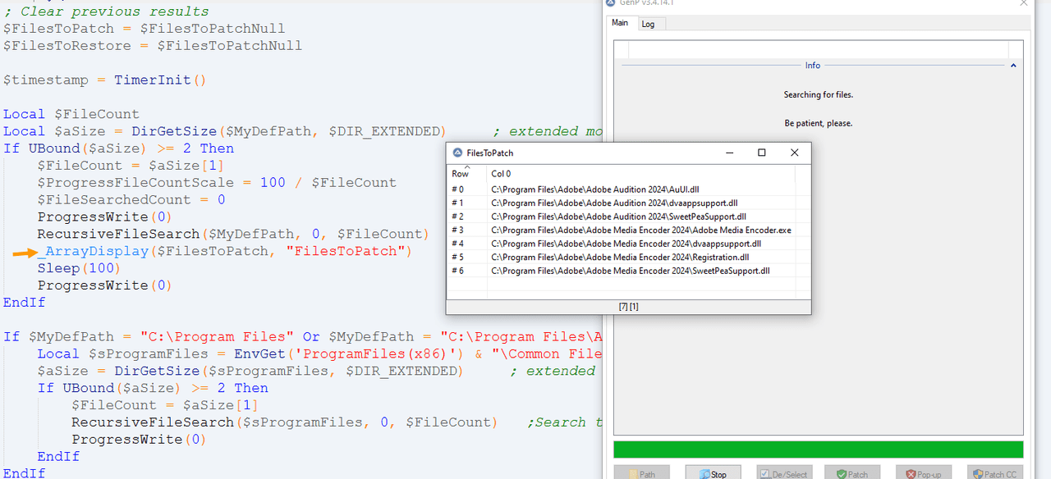
Task: Select the Main tab in GenP
Action: click(620, 23)
